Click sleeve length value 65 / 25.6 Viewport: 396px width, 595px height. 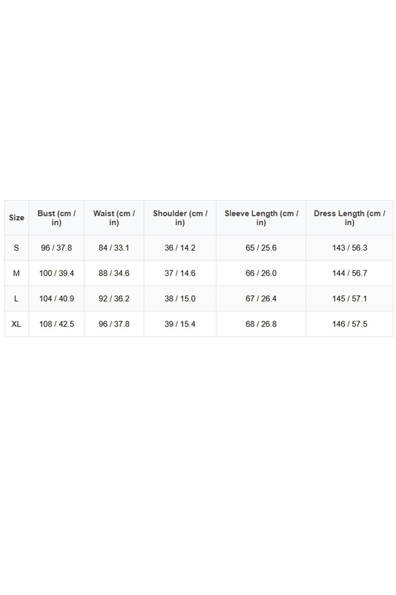pyautogui.click(x=261, y=248)
